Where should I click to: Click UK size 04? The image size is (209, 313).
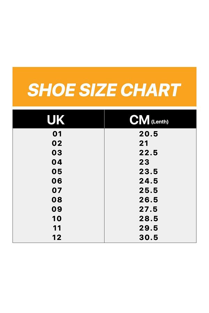point(57,162)
